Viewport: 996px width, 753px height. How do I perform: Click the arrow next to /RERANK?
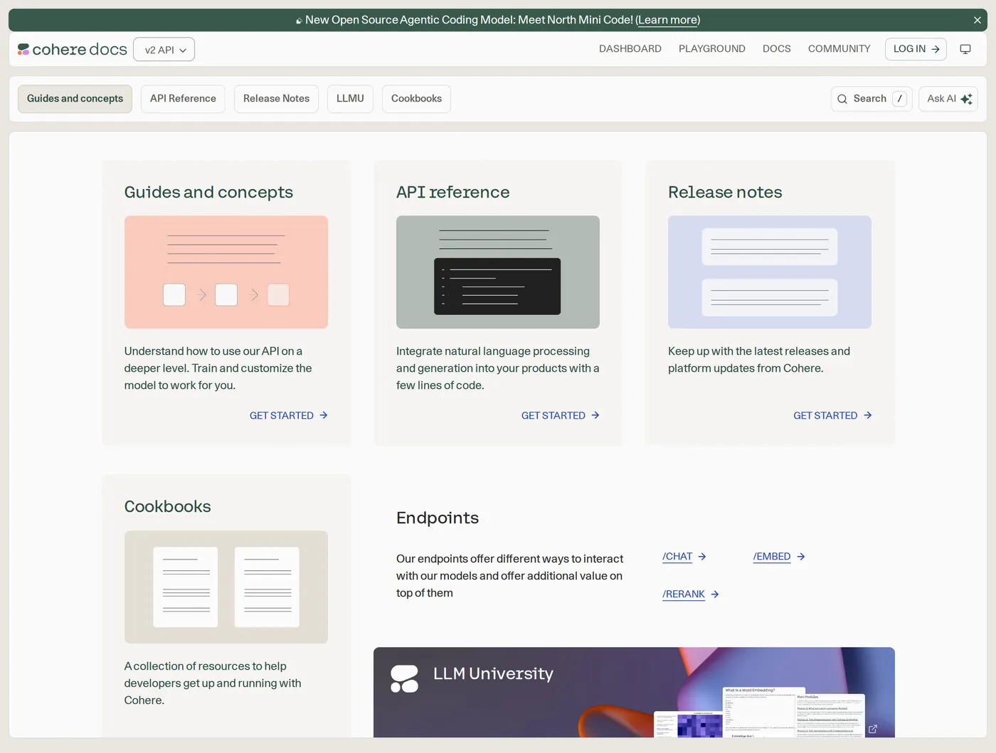(715, 594)
